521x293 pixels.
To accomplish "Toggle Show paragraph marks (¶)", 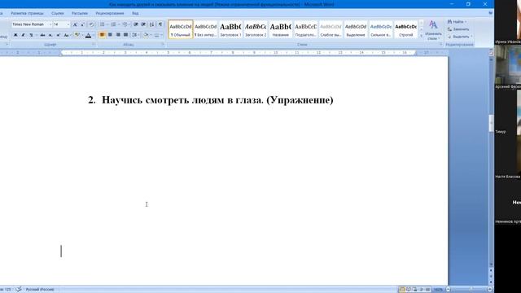I will click(160, 24).
